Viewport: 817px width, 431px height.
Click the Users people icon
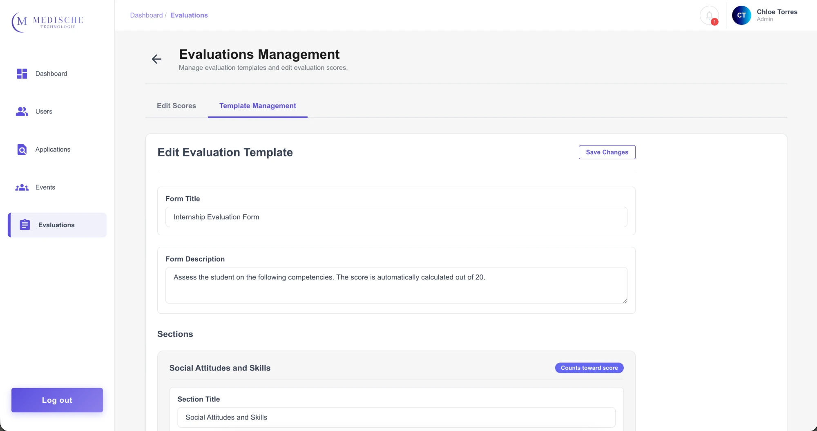click(x=22, y=112)
